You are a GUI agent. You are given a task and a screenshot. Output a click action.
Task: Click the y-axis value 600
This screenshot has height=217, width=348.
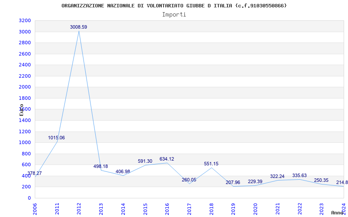[x=27, y=165]
